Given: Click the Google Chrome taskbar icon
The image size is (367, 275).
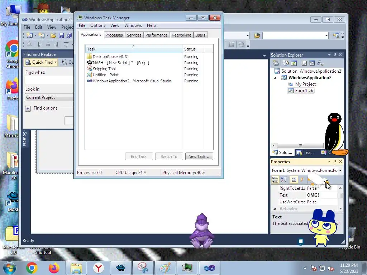Looking at the screenshot, I should [32, 268].
